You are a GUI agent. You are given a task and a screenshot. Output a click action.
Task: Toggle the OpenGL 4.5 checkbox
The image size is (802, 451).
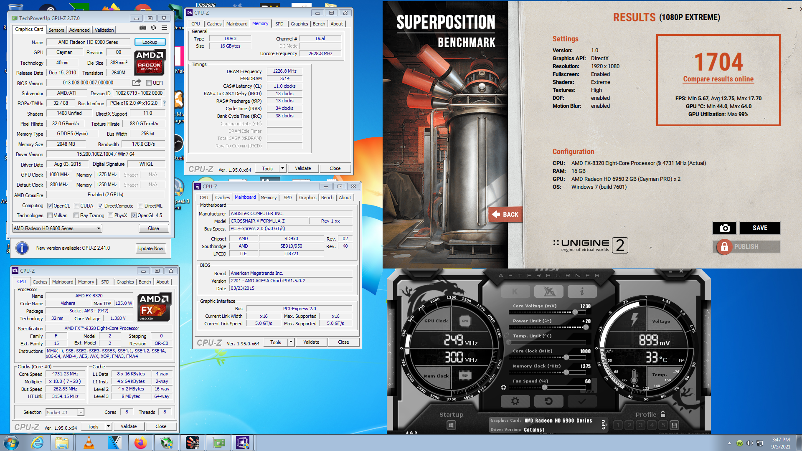[x=134, y=215]
